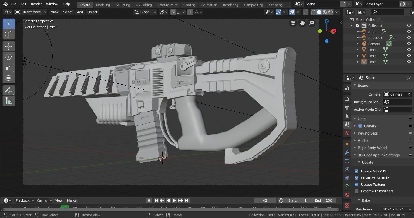This screenshot has height=218, width=414.
Task: Jump to the last frame
Action: click(187, 200)
